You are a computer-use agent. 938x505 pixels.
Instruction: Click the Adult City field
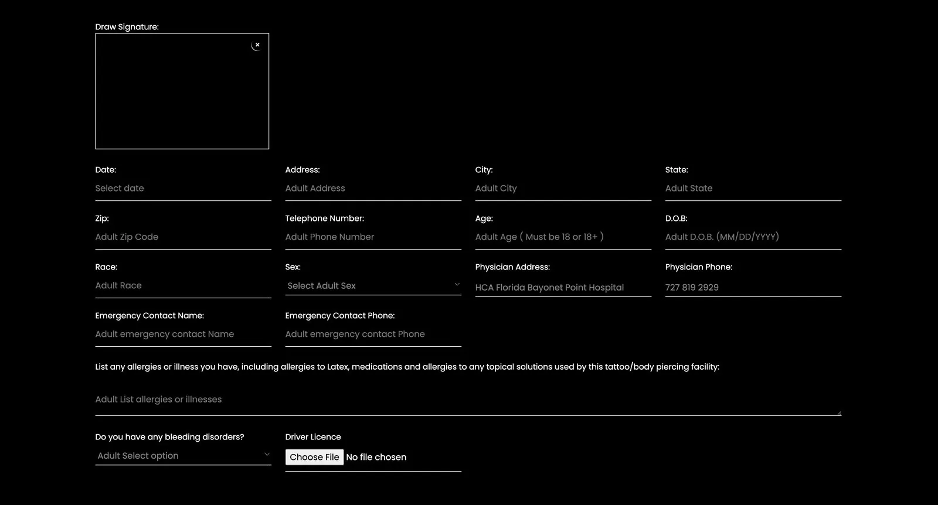(x=563, y=188)
